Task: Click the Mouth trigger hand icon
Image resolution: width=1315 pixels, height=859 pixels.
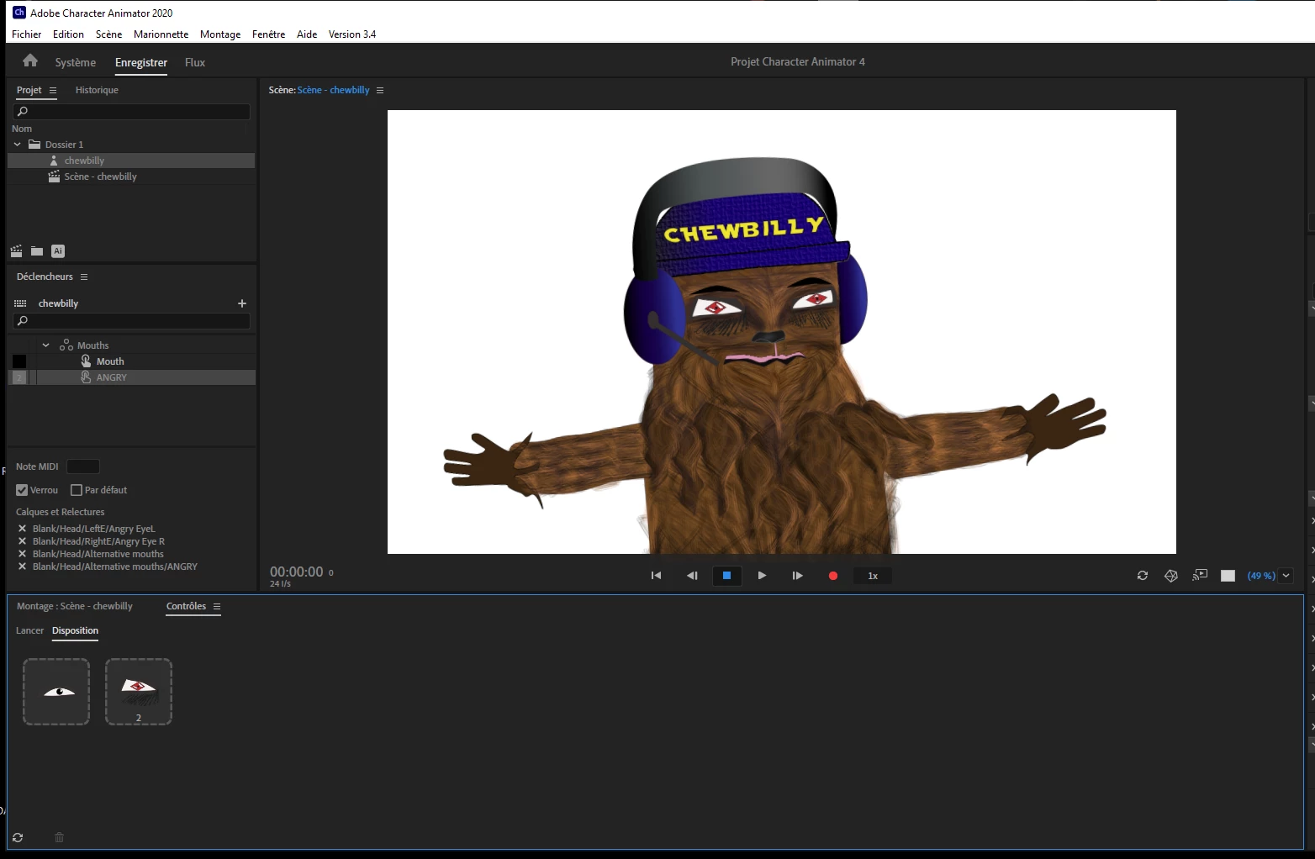Action: pyautogui.click(x=86, y=361)
